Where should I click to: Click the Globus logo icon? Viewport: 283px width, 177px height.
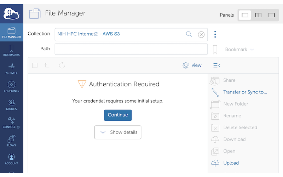coord(11,13)
